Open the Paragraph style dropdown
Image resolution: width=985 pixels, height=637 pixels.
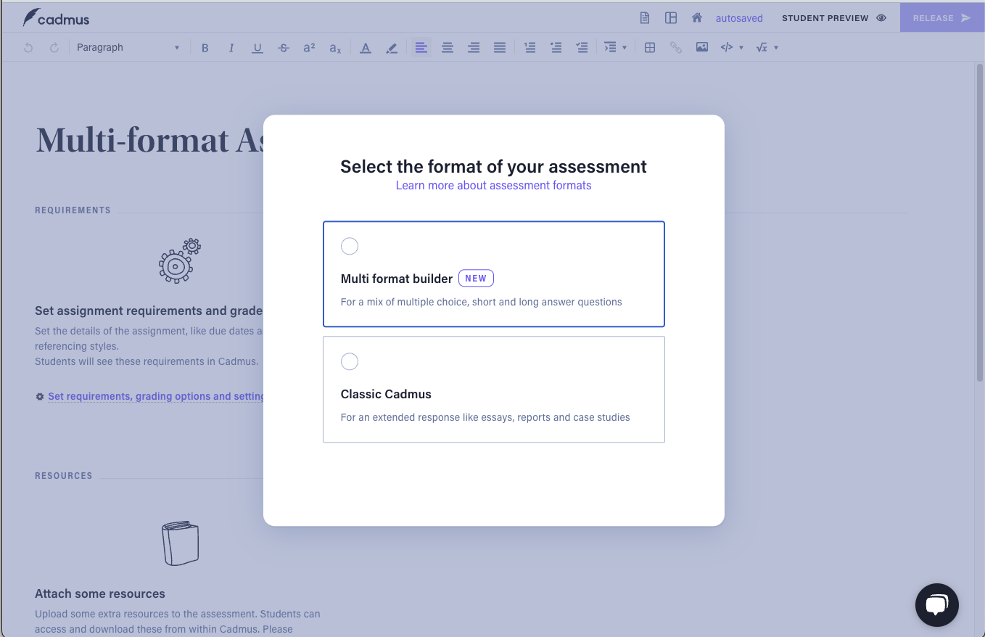pos(128,48)
